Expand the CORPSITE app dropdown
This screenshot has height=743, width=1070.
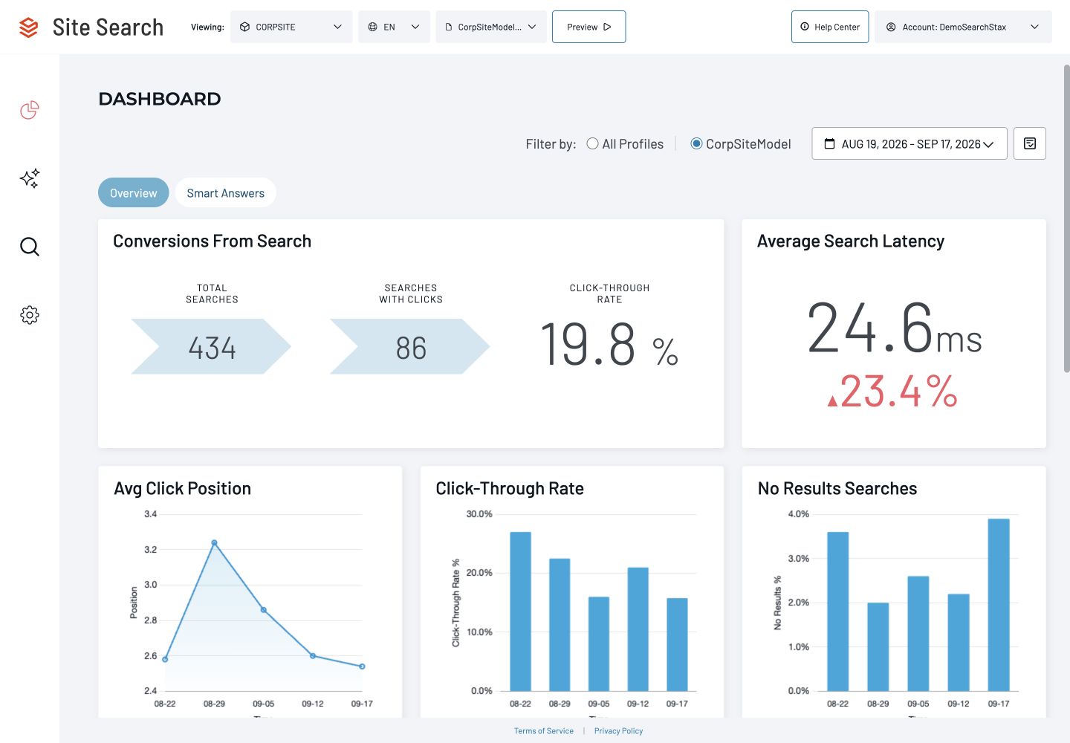tap(291, 27)
